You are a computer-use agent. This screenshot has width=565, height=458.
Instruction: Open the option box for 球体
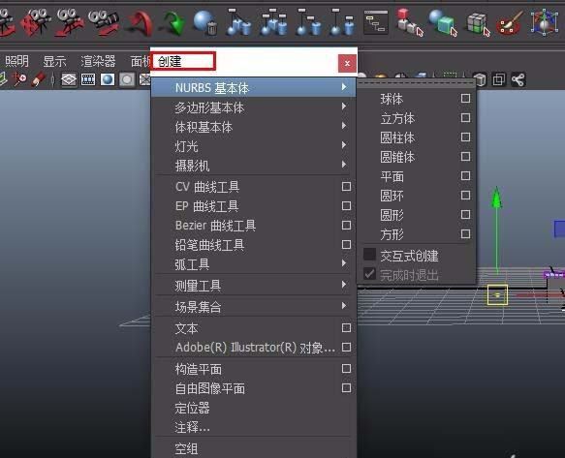(x=465, y=99)
